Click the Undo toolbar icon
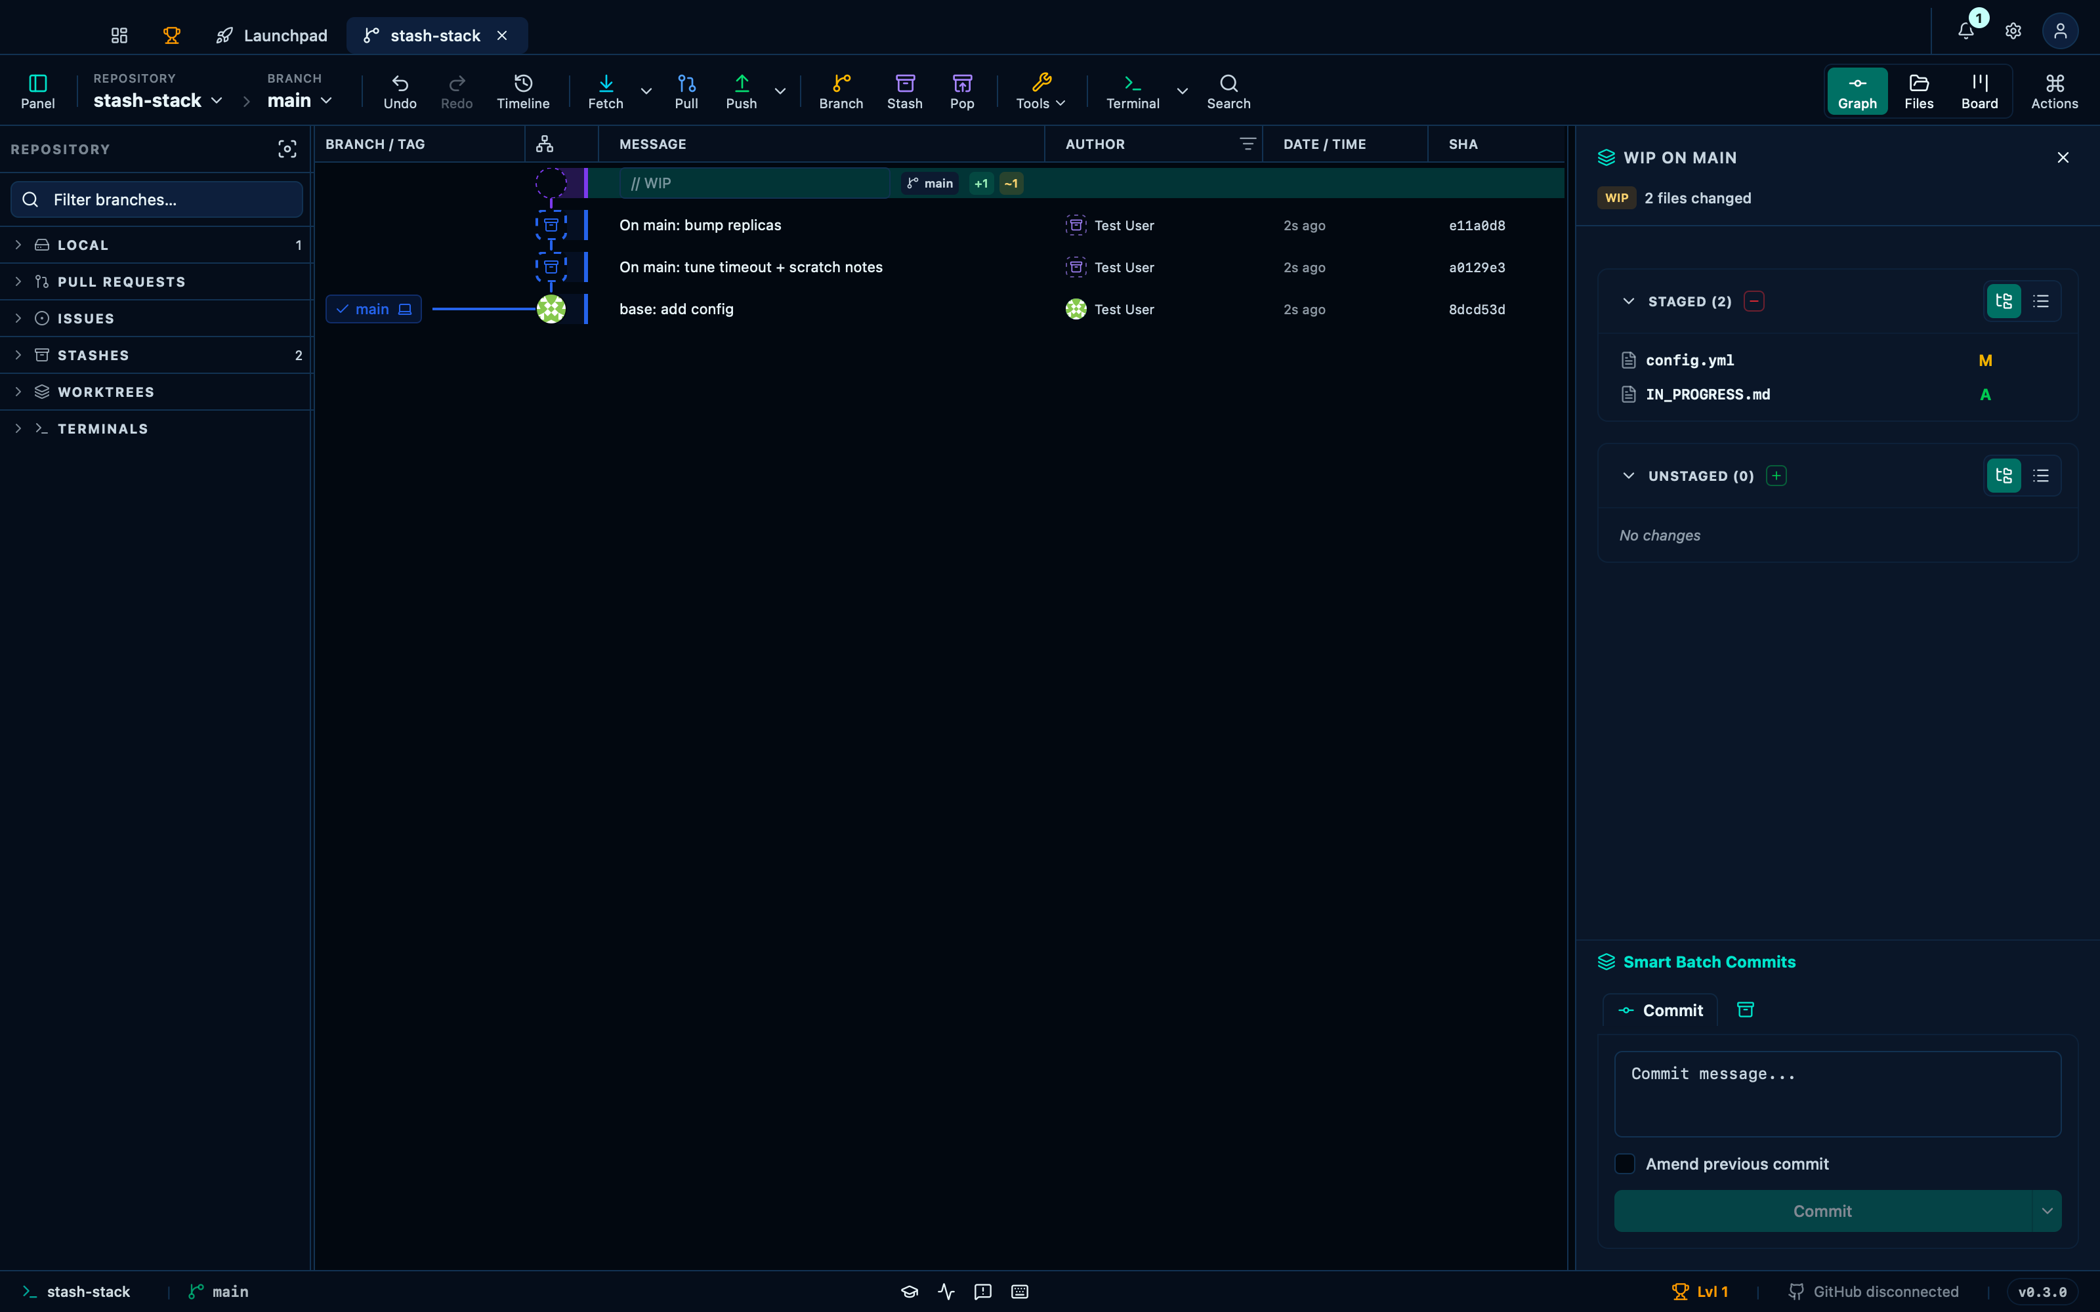The width and height of the screenshot is (2100, 1312). click(x=400, y=91)
